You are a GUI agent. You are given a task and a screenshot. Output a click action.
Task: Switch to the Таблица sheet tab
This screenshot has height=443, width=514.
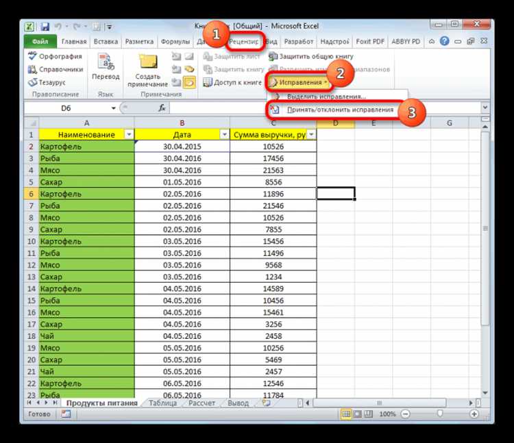[162, 403]
